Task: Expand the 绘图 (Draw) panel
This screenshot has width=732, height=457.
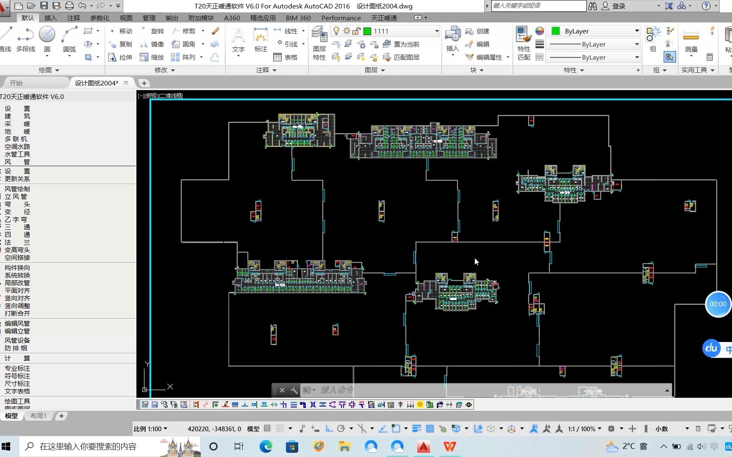Action: pos(49,70)
